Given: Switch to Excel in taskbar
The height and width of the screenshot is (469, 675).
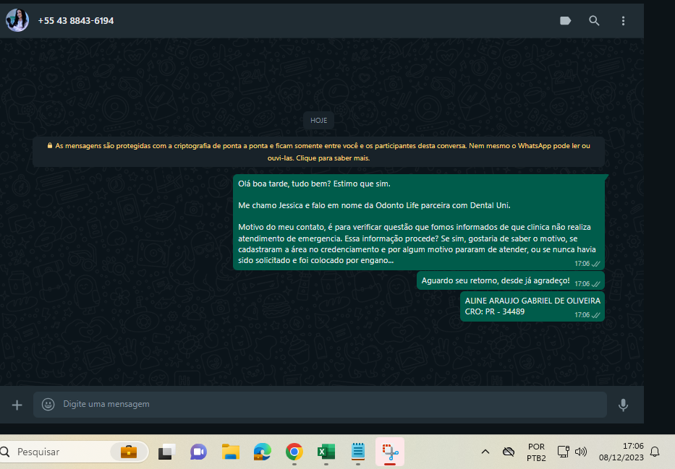Looking at the screenshot, I should tap(326, 452).
